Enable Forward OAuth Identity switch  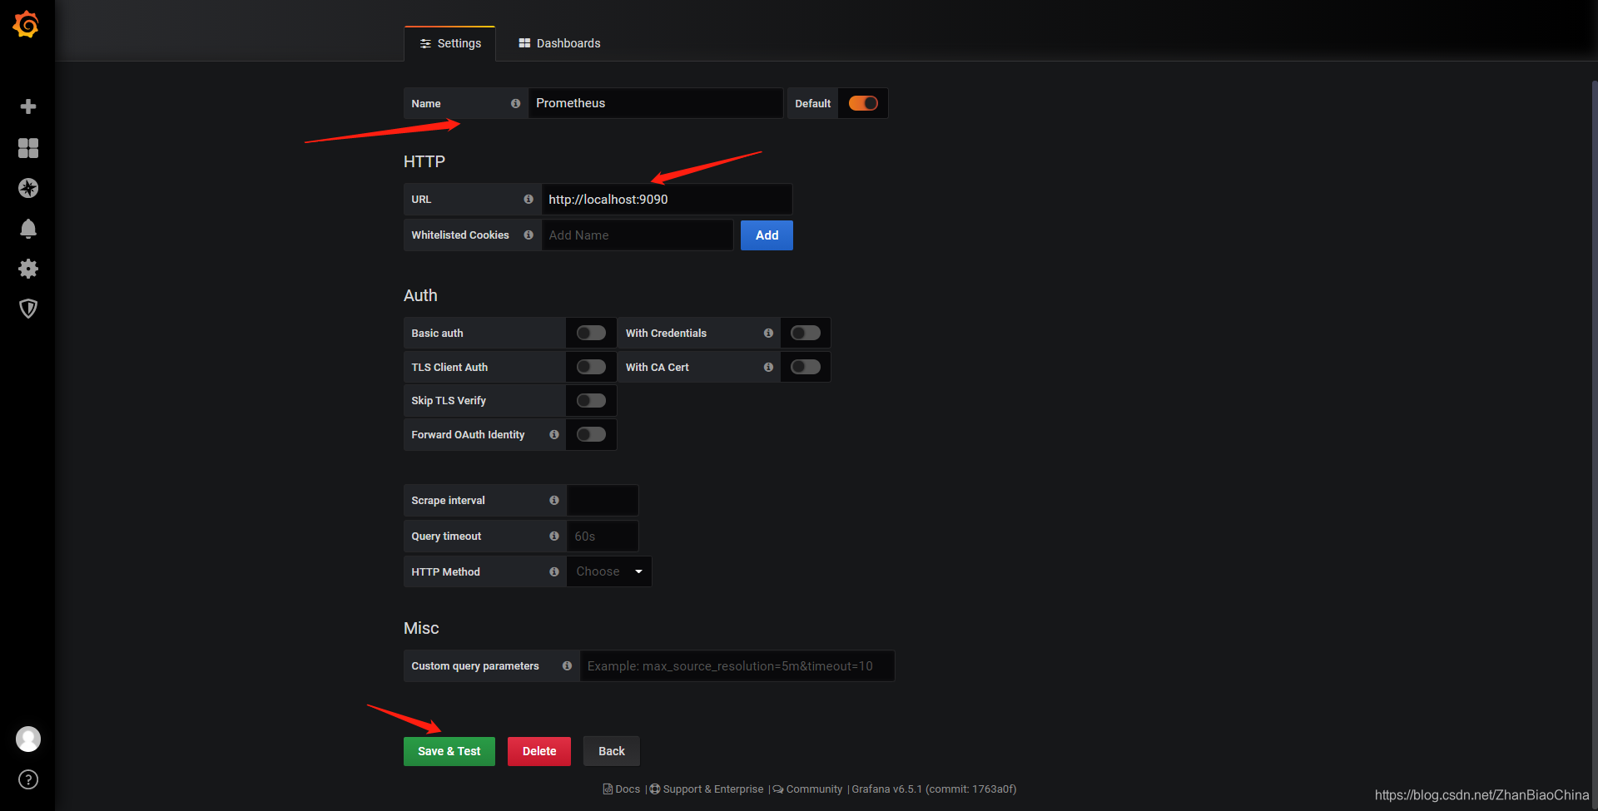pyautogui.click(x=591, y=434)
